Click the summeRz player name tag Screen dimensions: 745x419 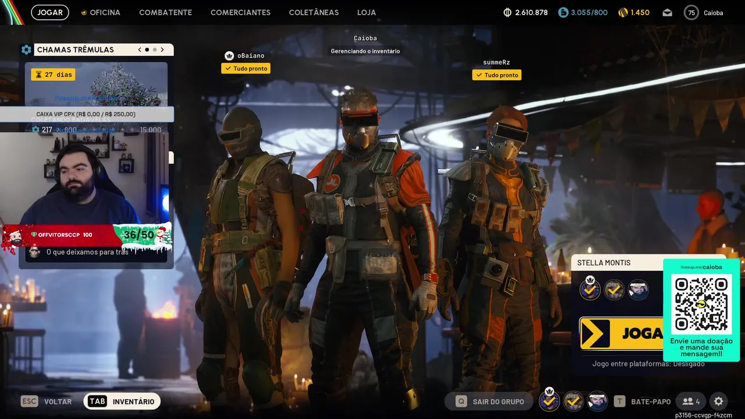[x=496, y=62]
